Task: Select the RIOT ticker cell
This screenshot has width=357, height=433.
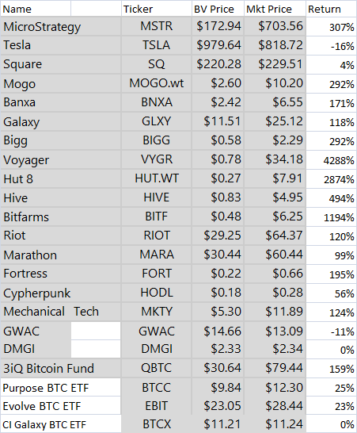Action: coord(156,236)
